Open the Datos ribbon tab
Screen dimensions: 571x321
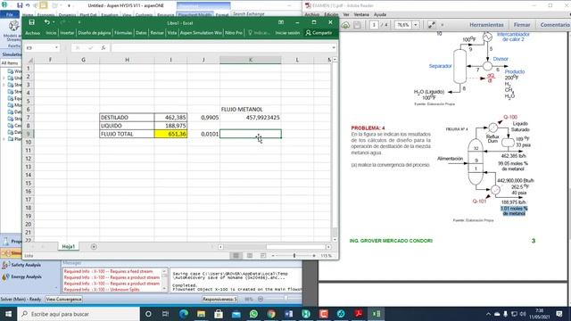click(141, 33)
